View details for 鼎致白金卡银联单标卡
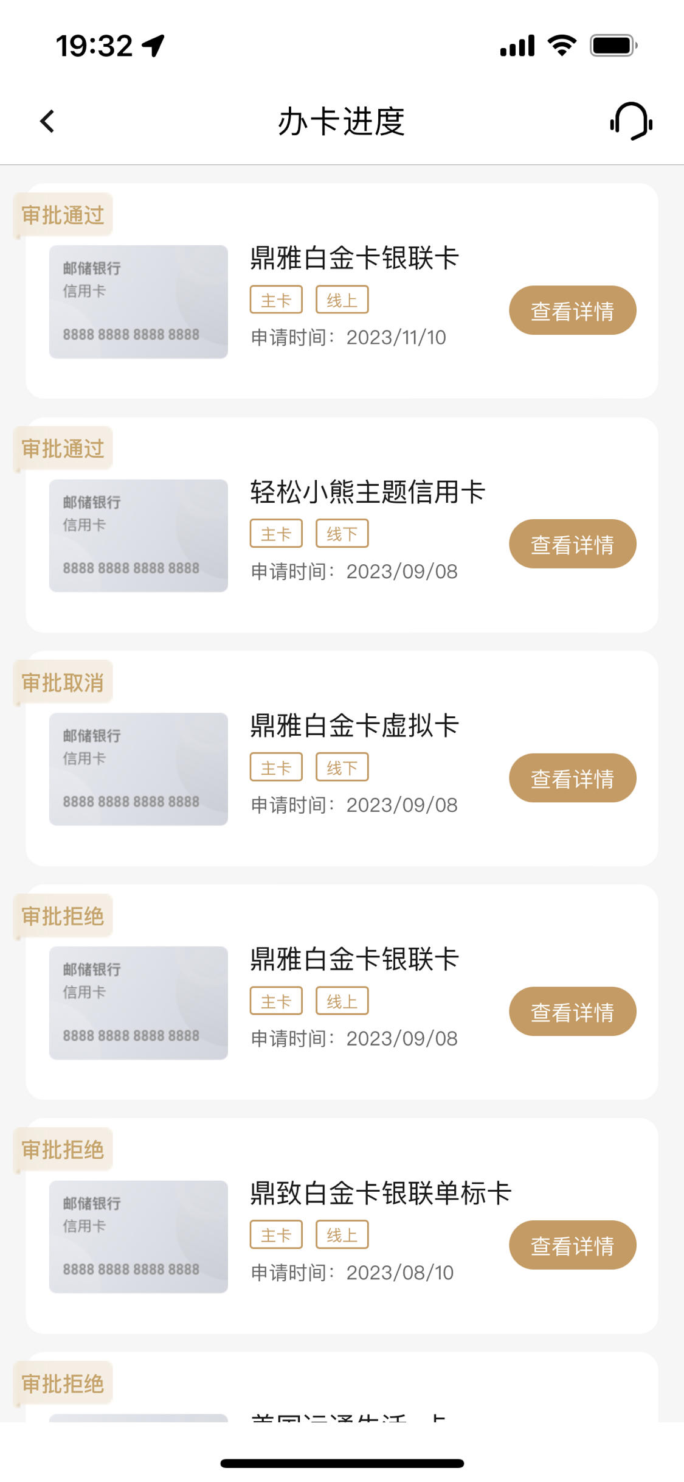The image size is (684, 1482). click(x=572, y=1245)
